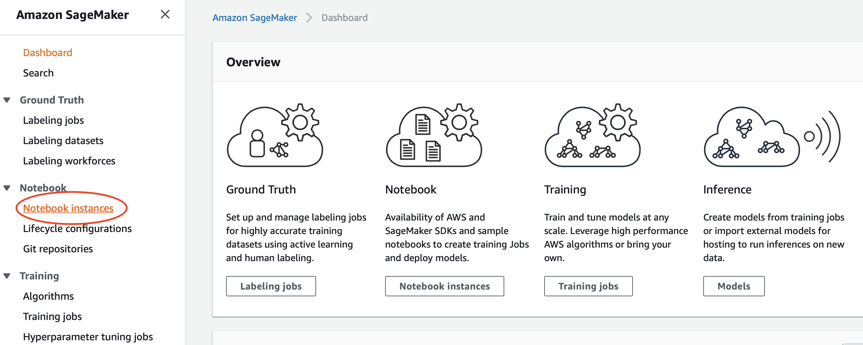Click the Training jobs overview button
Viewport: 863px width, 345px height.
click(x=589, y=286)
